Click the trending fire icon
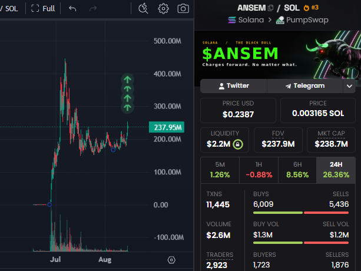 306,8
